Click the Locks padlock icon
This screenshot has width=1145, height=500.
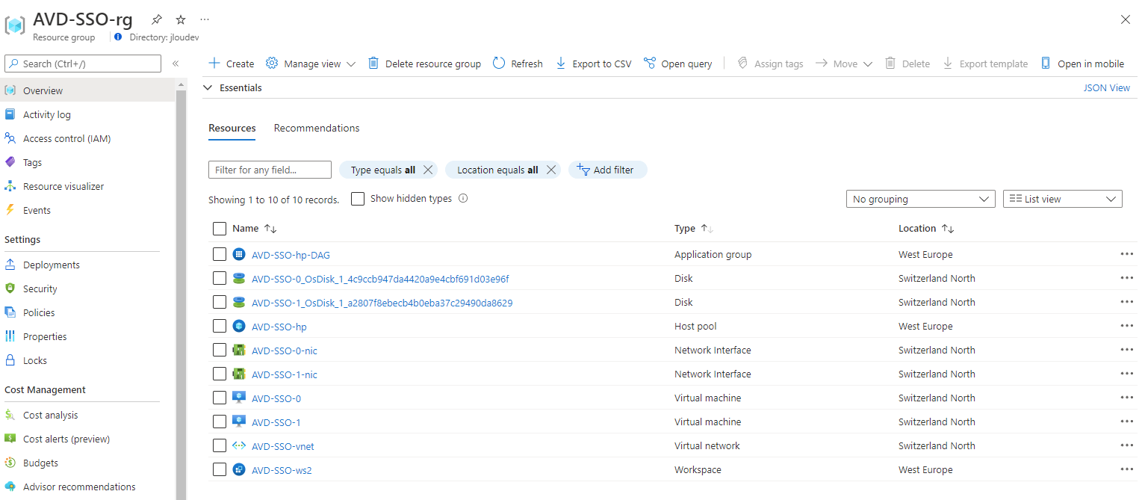coord(10,360)
